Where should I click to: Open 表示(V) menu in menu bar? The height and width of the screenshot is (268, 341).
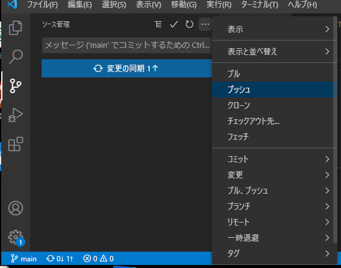148,5
